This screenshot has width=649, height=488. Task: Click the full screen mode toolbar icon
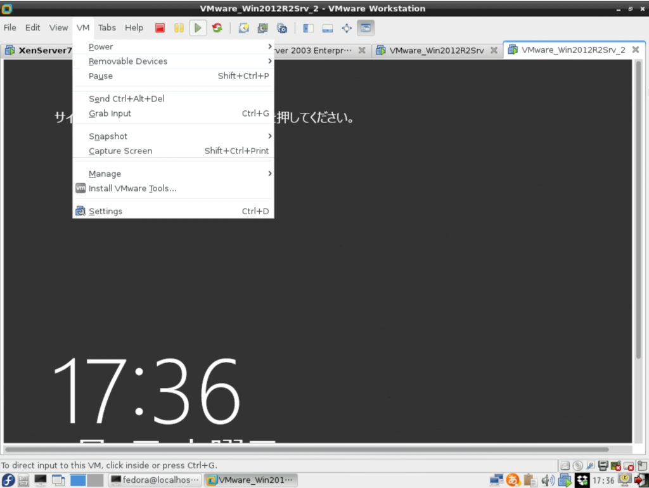tap(347, 28)
